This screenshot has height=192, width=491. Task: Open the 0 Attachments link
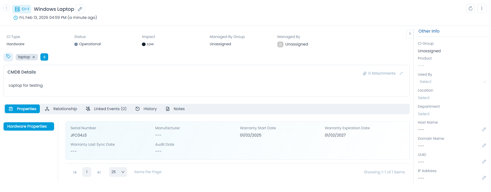[x=379, y=73]
